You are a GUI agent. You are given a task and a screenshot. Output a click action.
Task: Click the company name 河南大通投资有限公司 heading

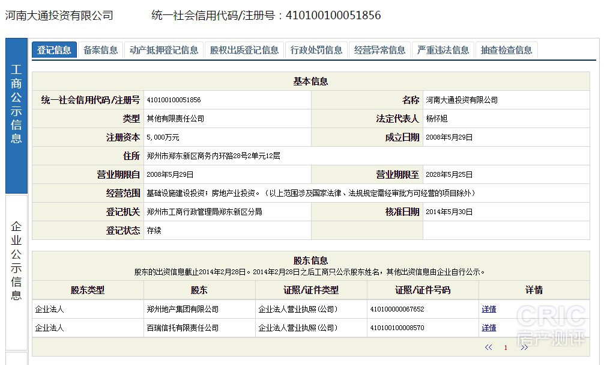point(59,16)
